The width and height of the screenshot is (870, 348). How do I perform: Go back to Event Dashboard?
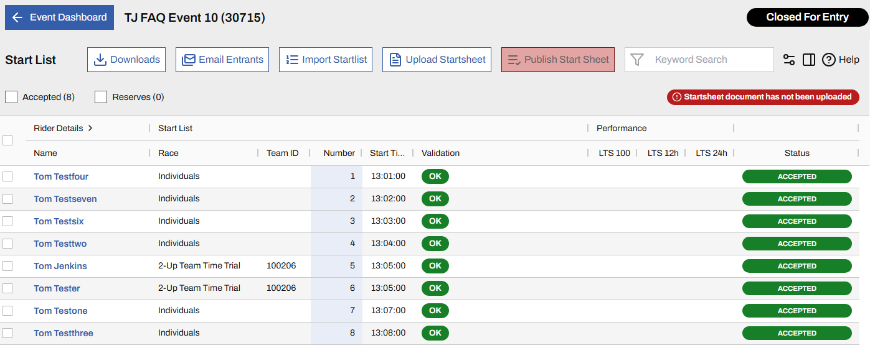point(59,17)
